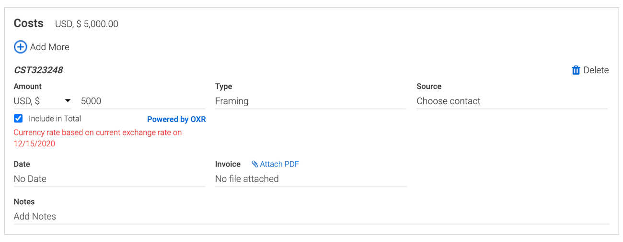Click the Delete text button
This screenshot has height=242, width=623.
point(596,70)
